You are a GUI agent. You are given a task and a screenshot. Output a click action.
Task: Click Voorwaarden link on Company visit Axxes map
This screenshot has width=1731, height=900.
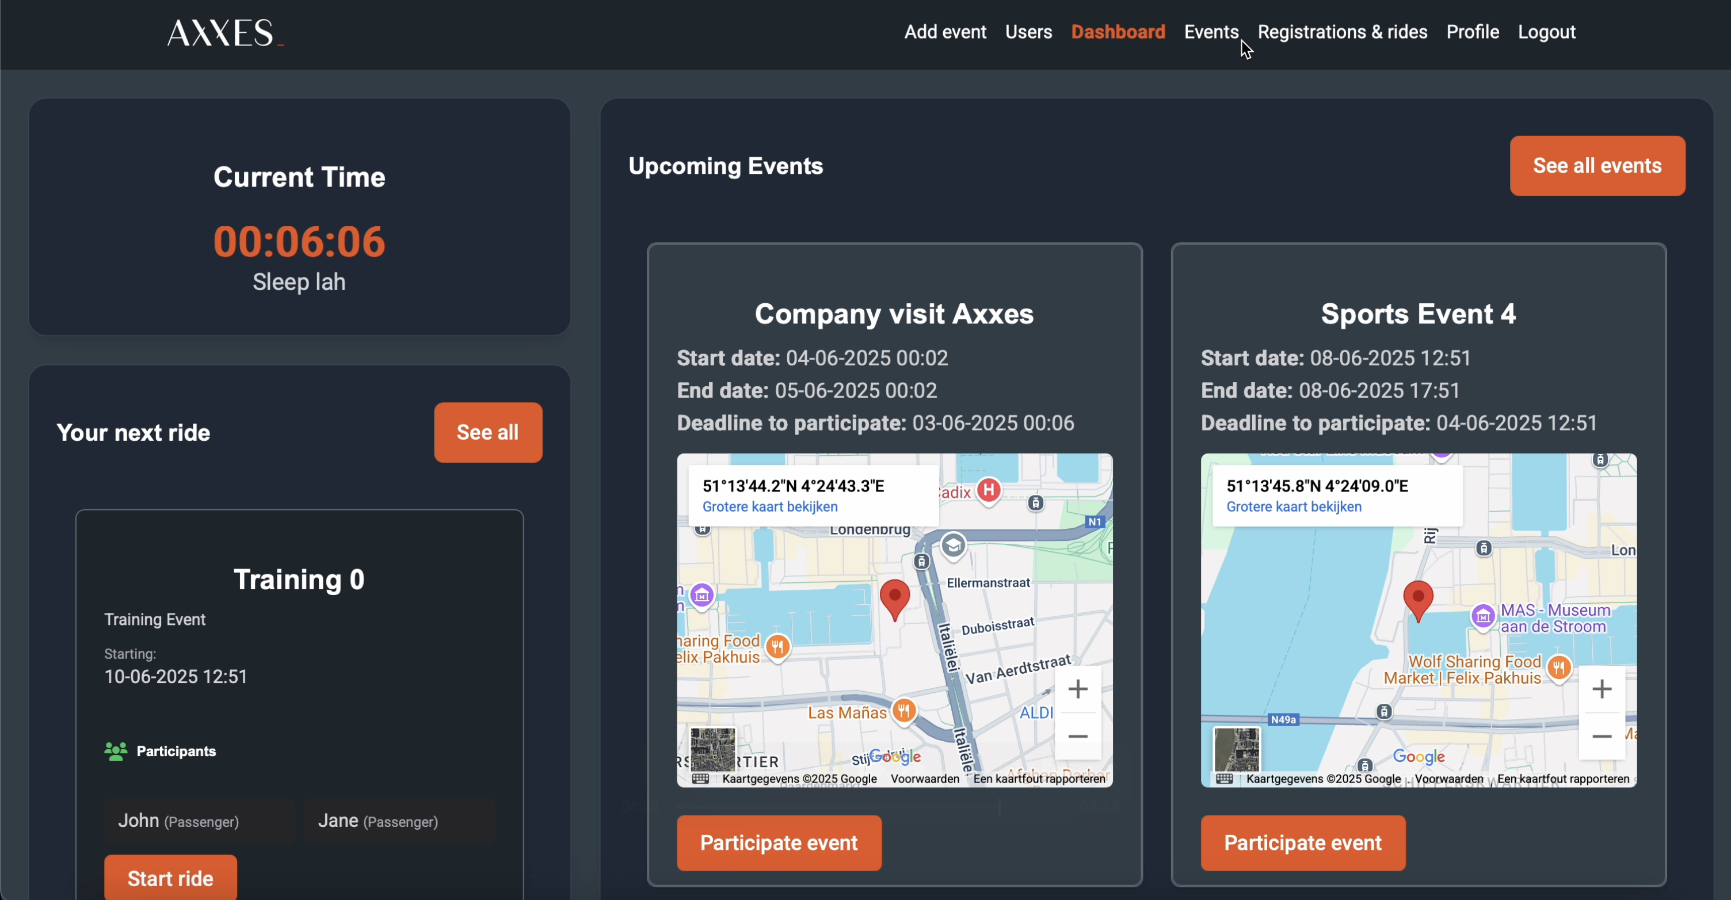pyautogui.click(x=925, y=779)
